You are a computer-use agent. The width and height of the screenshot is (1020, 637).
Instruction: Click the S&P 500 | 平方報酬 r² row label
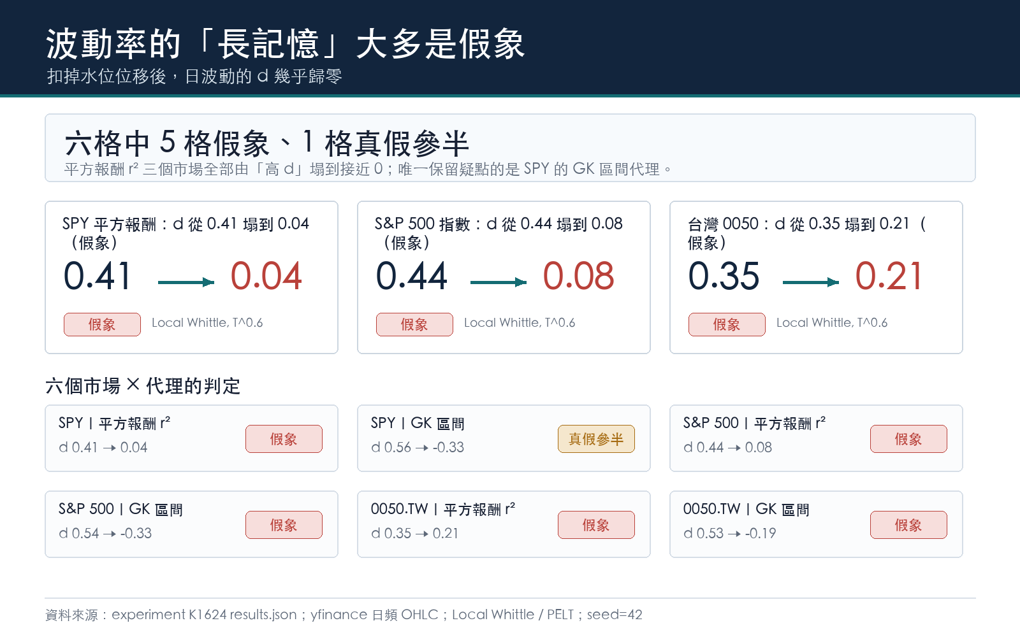[x=754, y=423]
